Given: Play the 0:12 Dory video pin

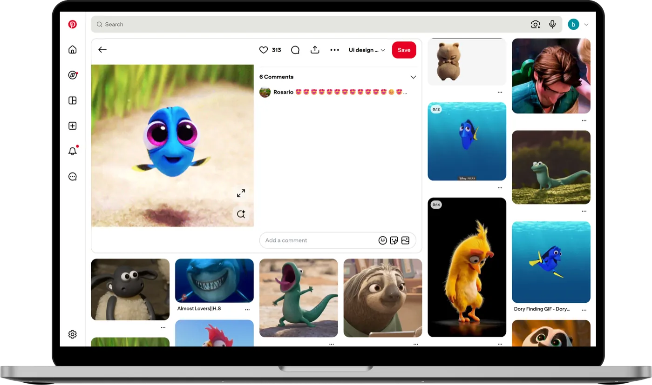Looking at the screenshot, I should 467,141.
